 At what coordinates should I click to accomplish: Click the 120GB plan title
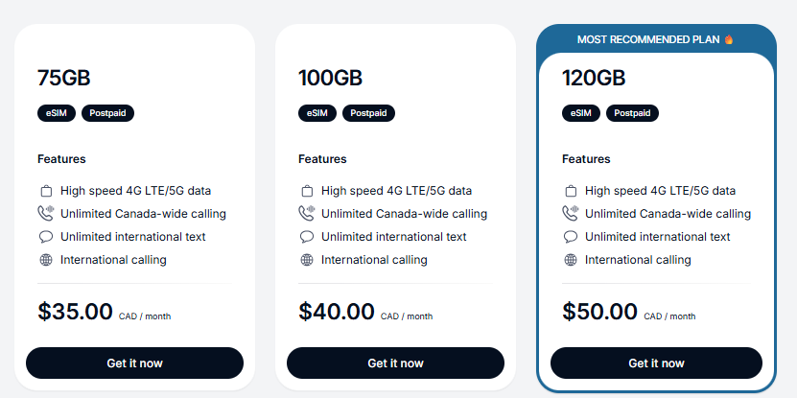[594, 78]
